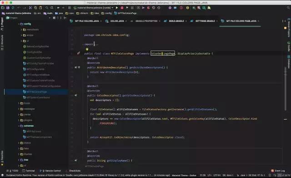The width and height of the screenshot is (291, 178).
Task: Expand the themes folder
Action: click(19, 154)
